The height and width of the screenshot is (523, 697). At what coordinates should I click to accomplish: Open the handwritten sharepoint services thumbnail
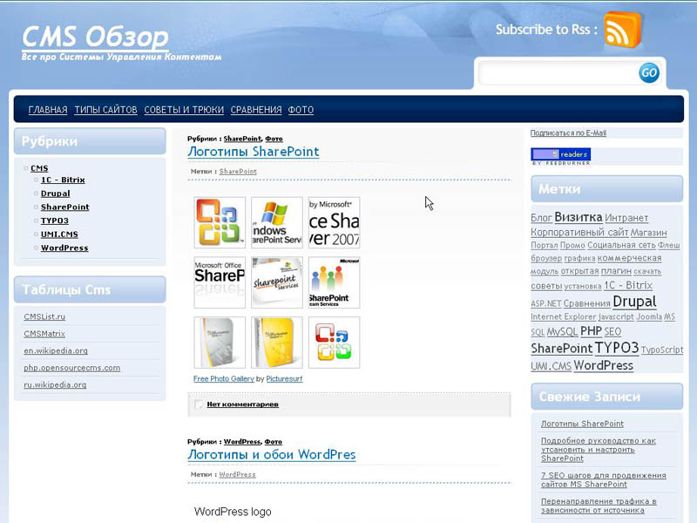pos(277,282)
